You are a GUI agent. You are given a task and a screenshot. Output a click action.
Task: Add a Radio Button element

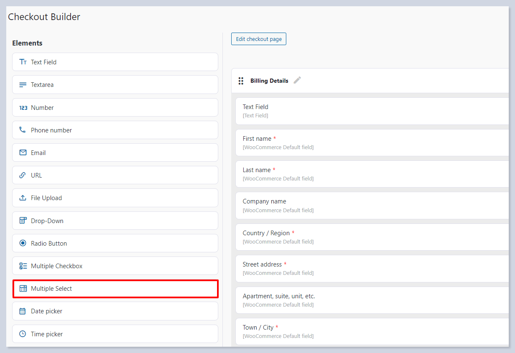pos(115,243)
